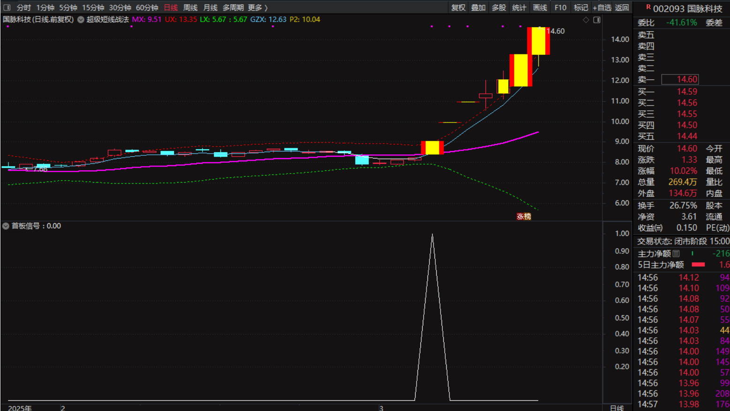Toggle the left sidebar panel icon
Image resolution: width=730 pixels, height=411 pixels.
7,8
